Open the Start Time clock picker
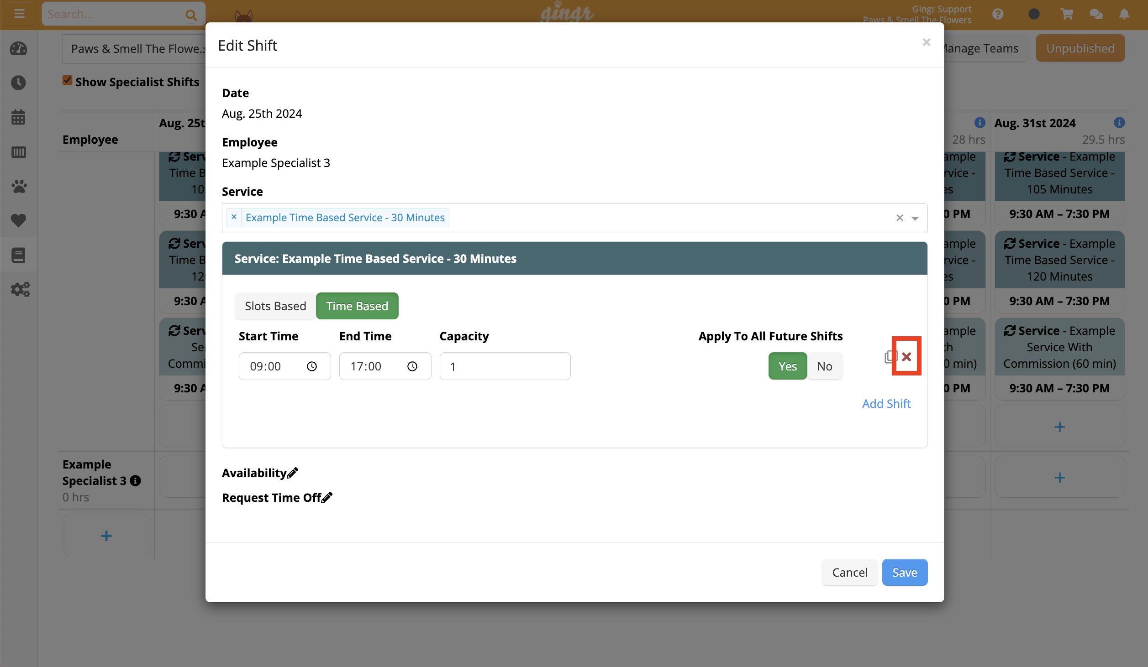The height and width of the screenshot is (667, 1148). pos(312,366)
